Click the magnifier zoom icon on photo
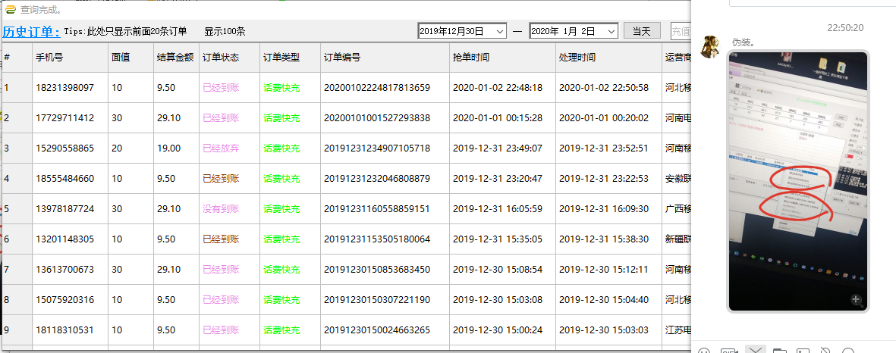 [x=856, y=299]
